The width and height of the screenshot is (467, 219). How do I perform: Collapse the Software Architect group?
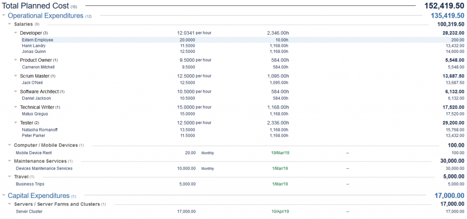pos(16,91)
